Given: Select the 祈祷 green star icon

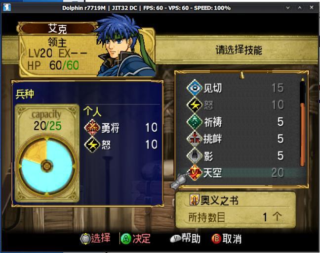Looking at the screenshot, I should point(195,122).
